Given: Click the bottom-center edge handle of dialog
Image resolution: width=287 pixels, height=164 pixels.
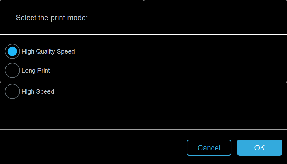Looking at the screenshot, I should click(x=143, y=163).
